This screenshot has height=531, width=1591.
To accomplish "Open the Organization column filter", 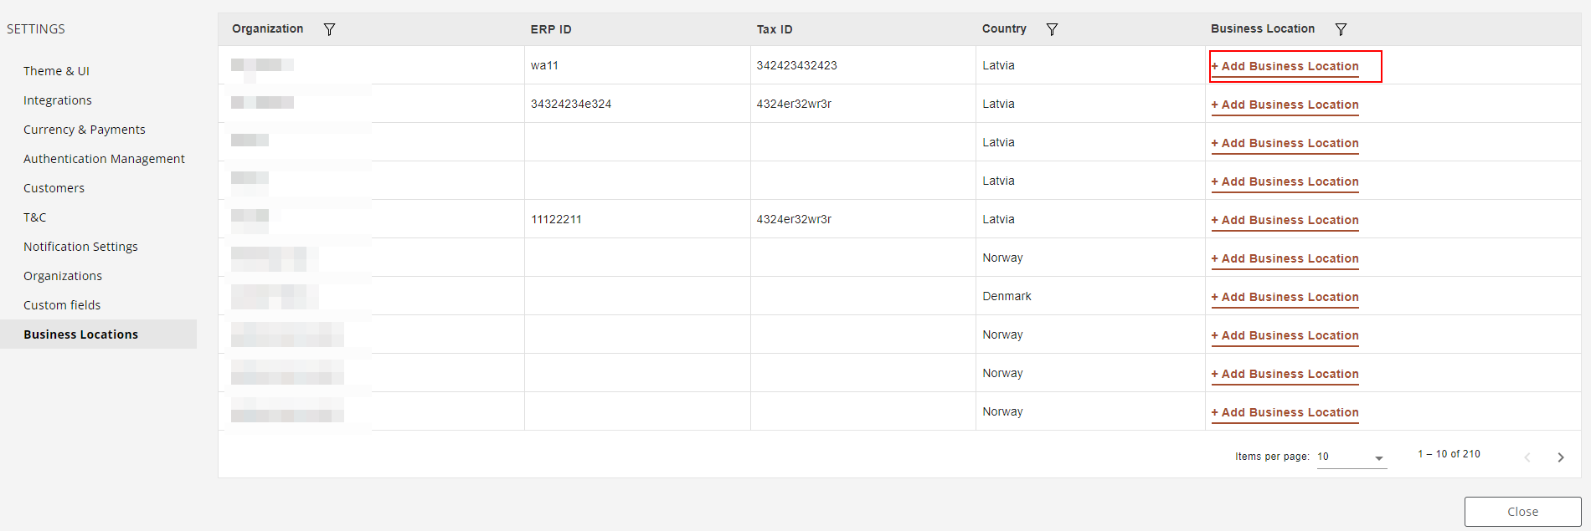I will point(330,29).
